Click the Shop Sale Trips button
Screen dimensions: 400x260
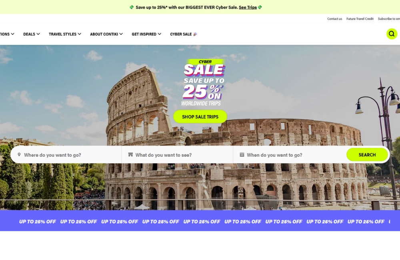pos(200,117)
